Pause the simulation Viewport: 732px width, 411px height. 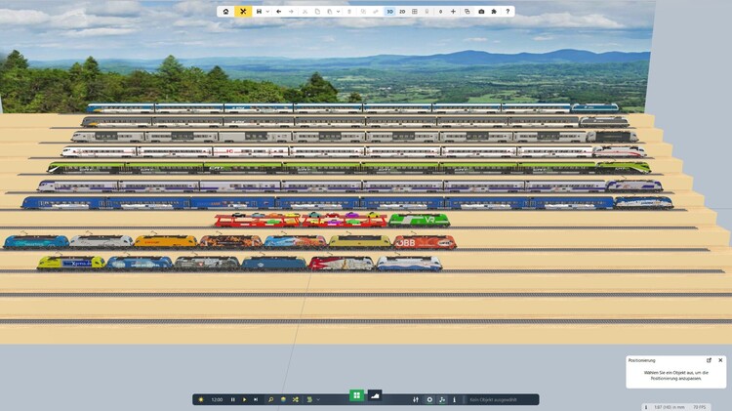pyautogui.click(x=233, y=400)
